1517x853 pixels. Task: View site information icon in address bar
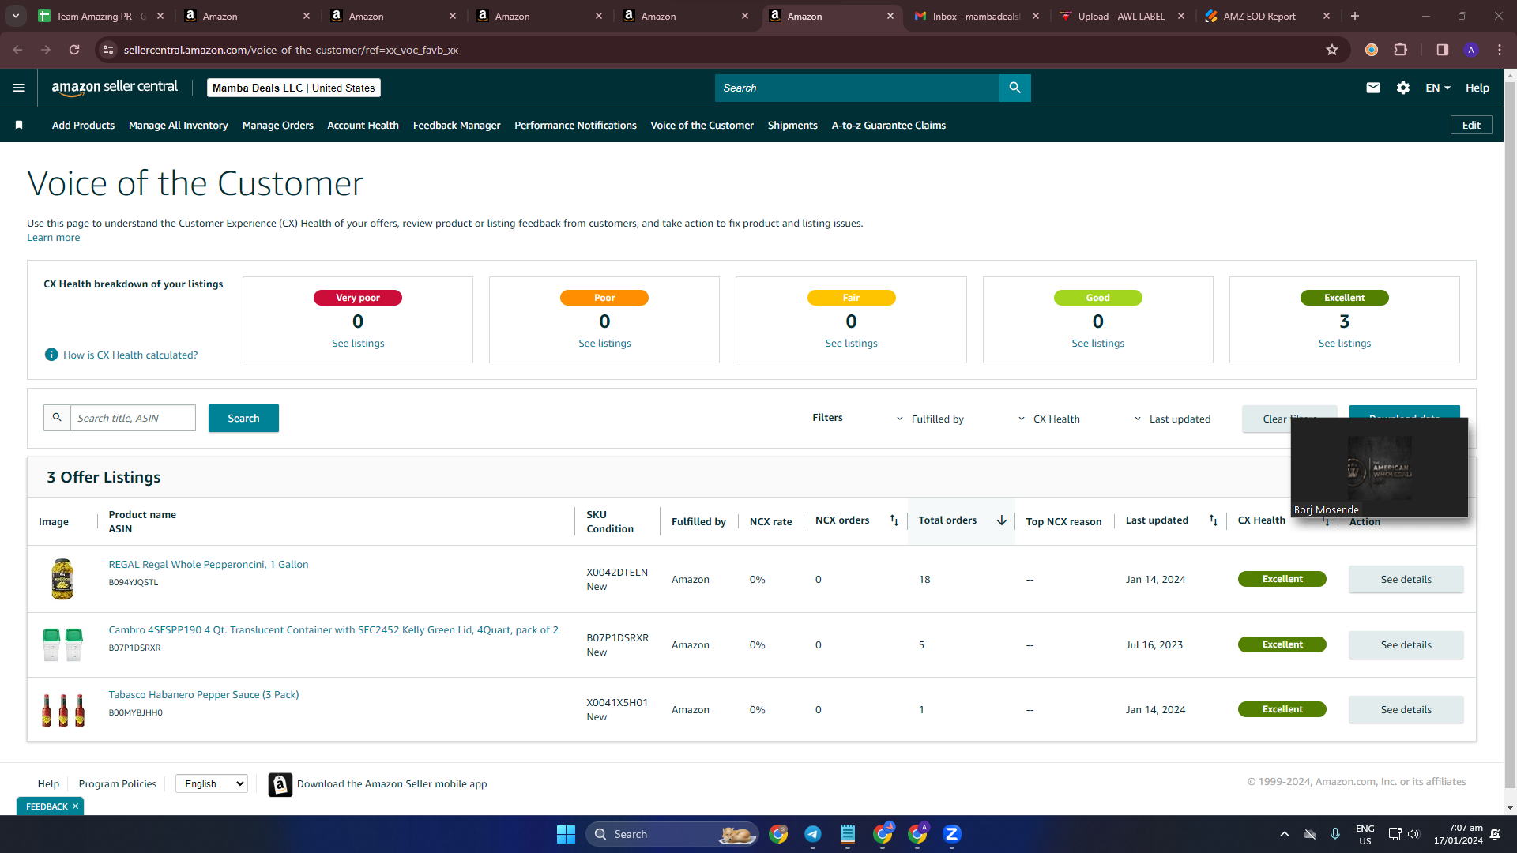click(109, 50)
